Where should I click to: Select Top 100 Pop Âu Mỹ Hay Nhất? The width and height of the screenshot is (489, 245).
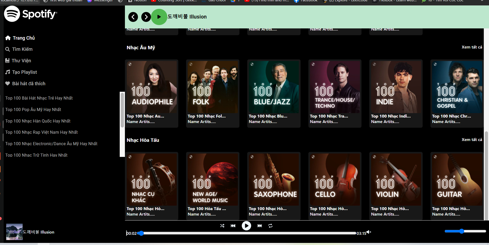tap(33, 109)
